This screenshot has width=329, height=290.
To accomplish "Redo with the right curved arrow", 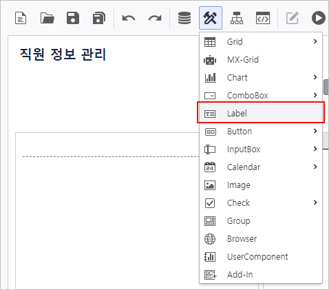I will click(x=155, y=18).
